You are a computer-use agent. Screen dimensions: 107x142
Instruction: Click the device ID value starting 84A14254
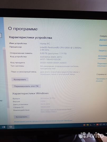coord(51,58)
